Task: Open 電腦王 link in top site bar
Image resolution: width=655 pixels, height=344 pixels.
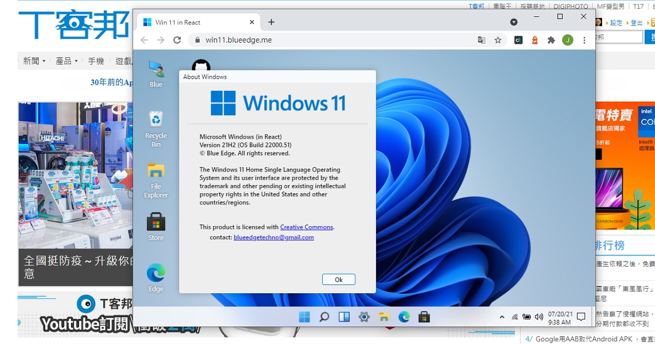Action: click(502, 7)
